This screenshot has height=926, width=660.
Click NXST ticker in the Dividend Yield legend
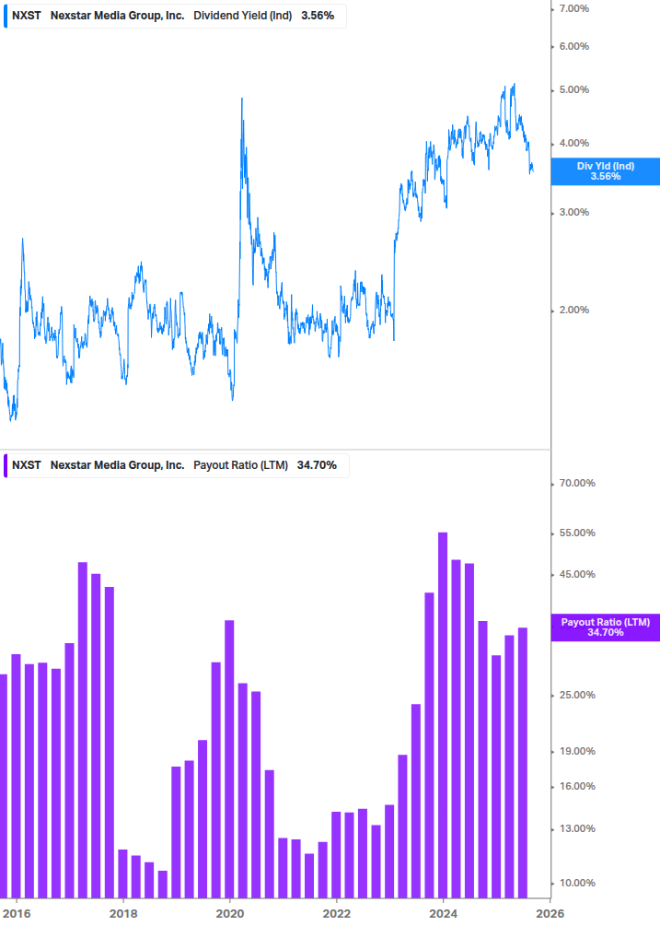click(27, 16)
